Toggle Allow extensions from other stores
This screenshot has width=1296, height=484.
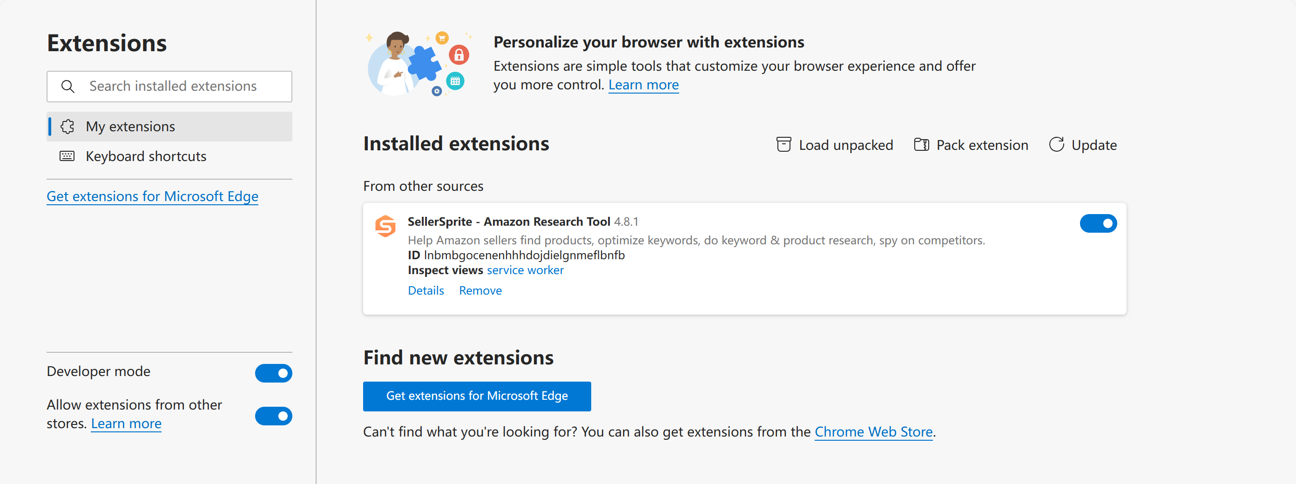pyautogui.click(x=273, y=416)
